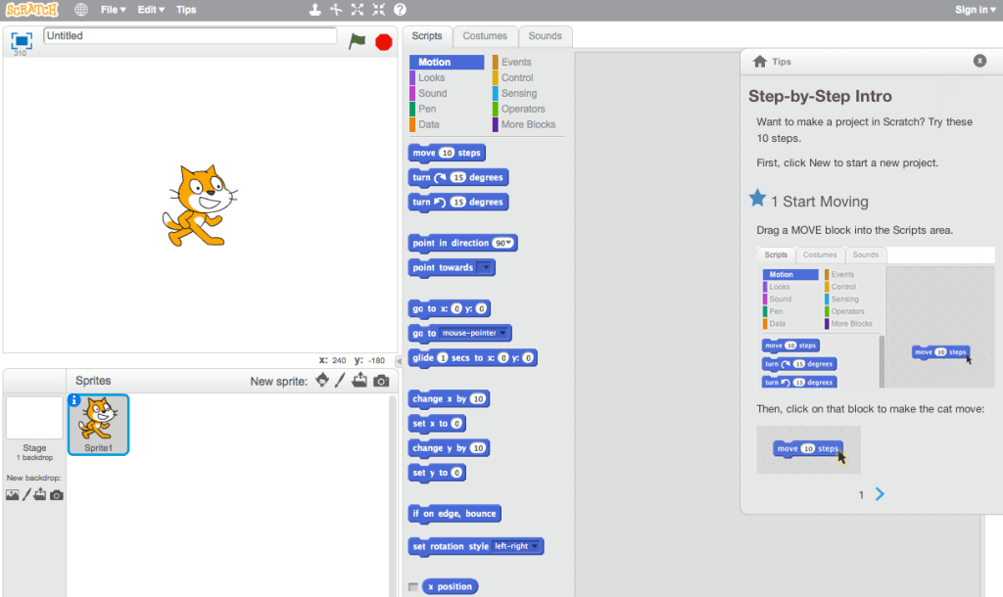Select the Delete scissors tool
The width and height of the screenshot is (1003, 597).
[336, 10]
